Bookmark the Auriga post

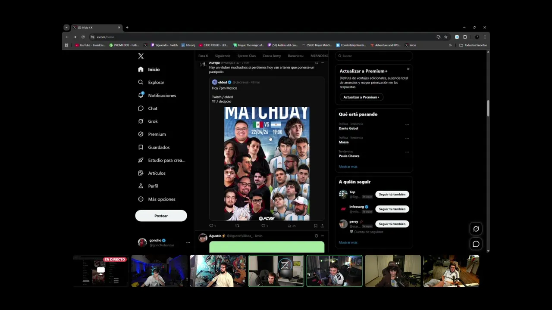pos(316,226)
